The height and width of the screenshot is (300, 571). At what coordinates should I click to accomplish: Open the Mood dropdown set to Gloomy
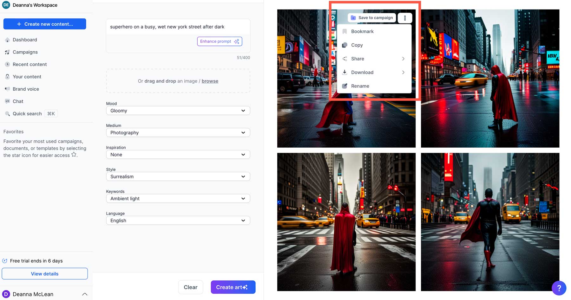(178, 111)
